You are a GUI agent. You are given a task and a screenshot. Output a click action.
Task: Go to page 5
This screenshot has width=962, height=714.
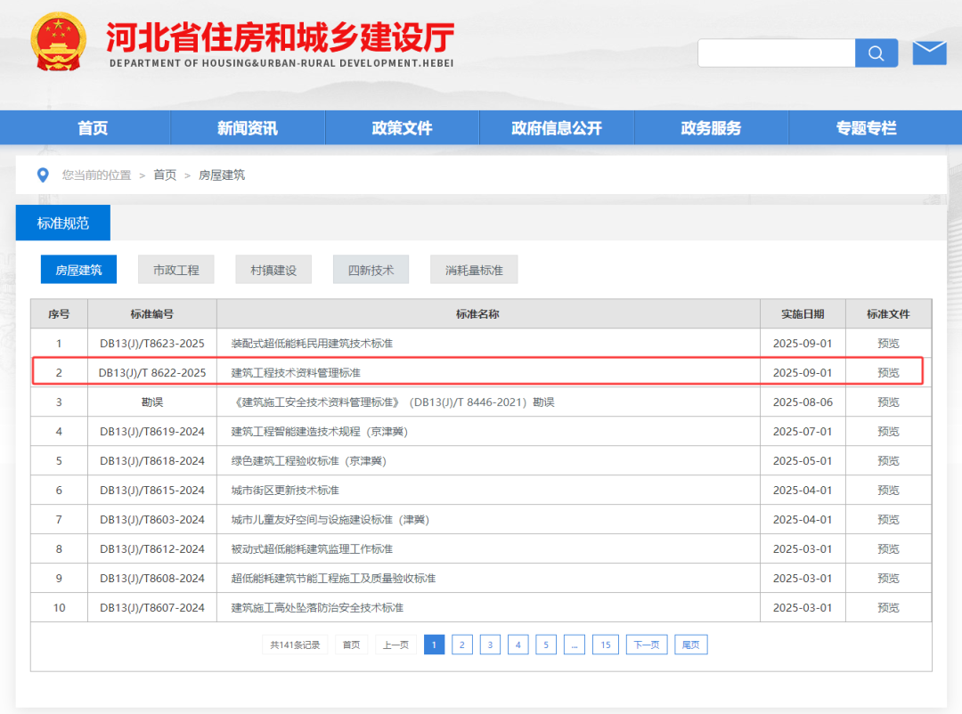pos(546,645)
